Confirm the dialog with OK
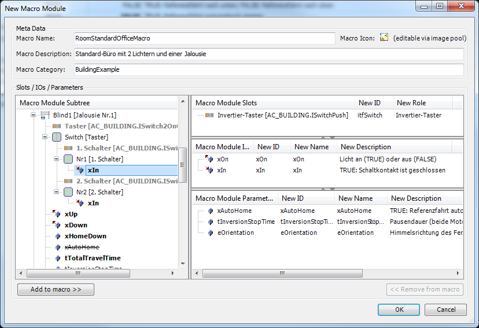Image resolution: width=479 pixels, height=328 pixels. (x=399, y=309)
